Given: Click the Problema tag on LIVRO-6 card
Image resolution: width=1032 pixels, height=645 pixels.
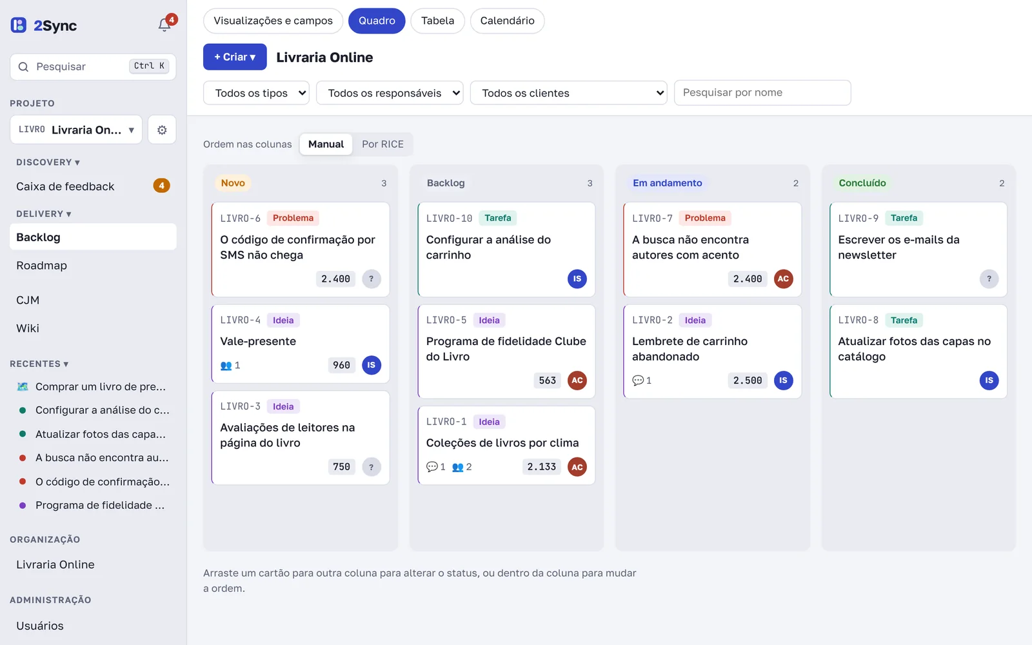Looking at the screenshot, I should [x=293, y=218].
